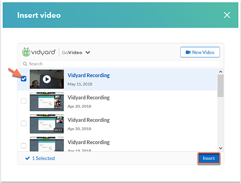This screenshot has height=183, width=241.
Task: Click the May 15, 2018 date text
Action: [x=80, y=84]
